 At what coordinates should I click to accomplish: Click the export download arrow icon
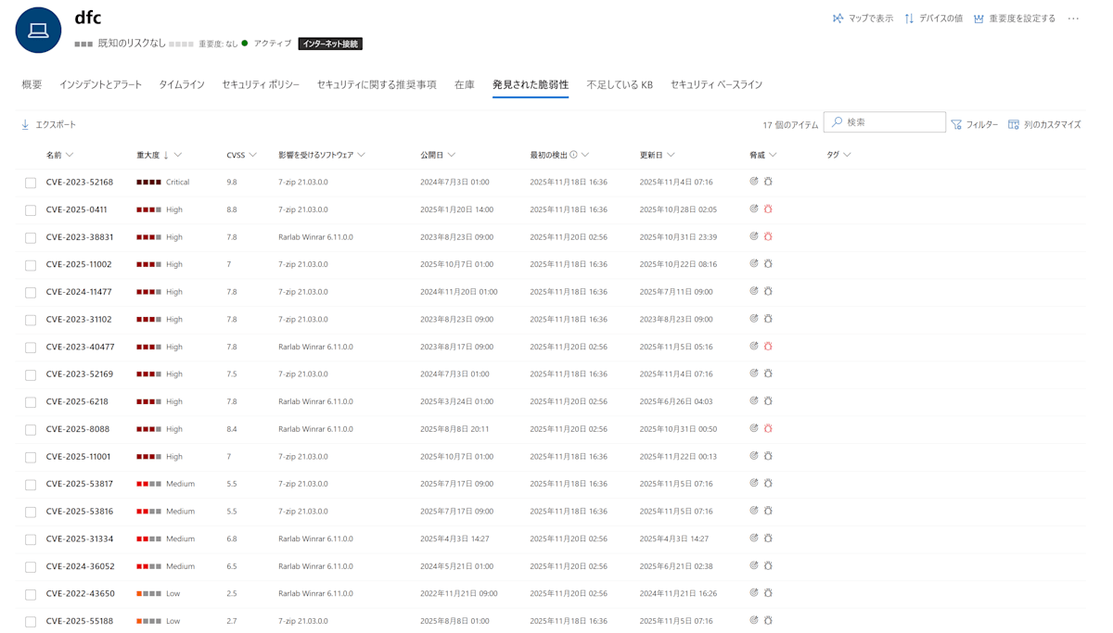pyautogui.click(x=25, y=124)
